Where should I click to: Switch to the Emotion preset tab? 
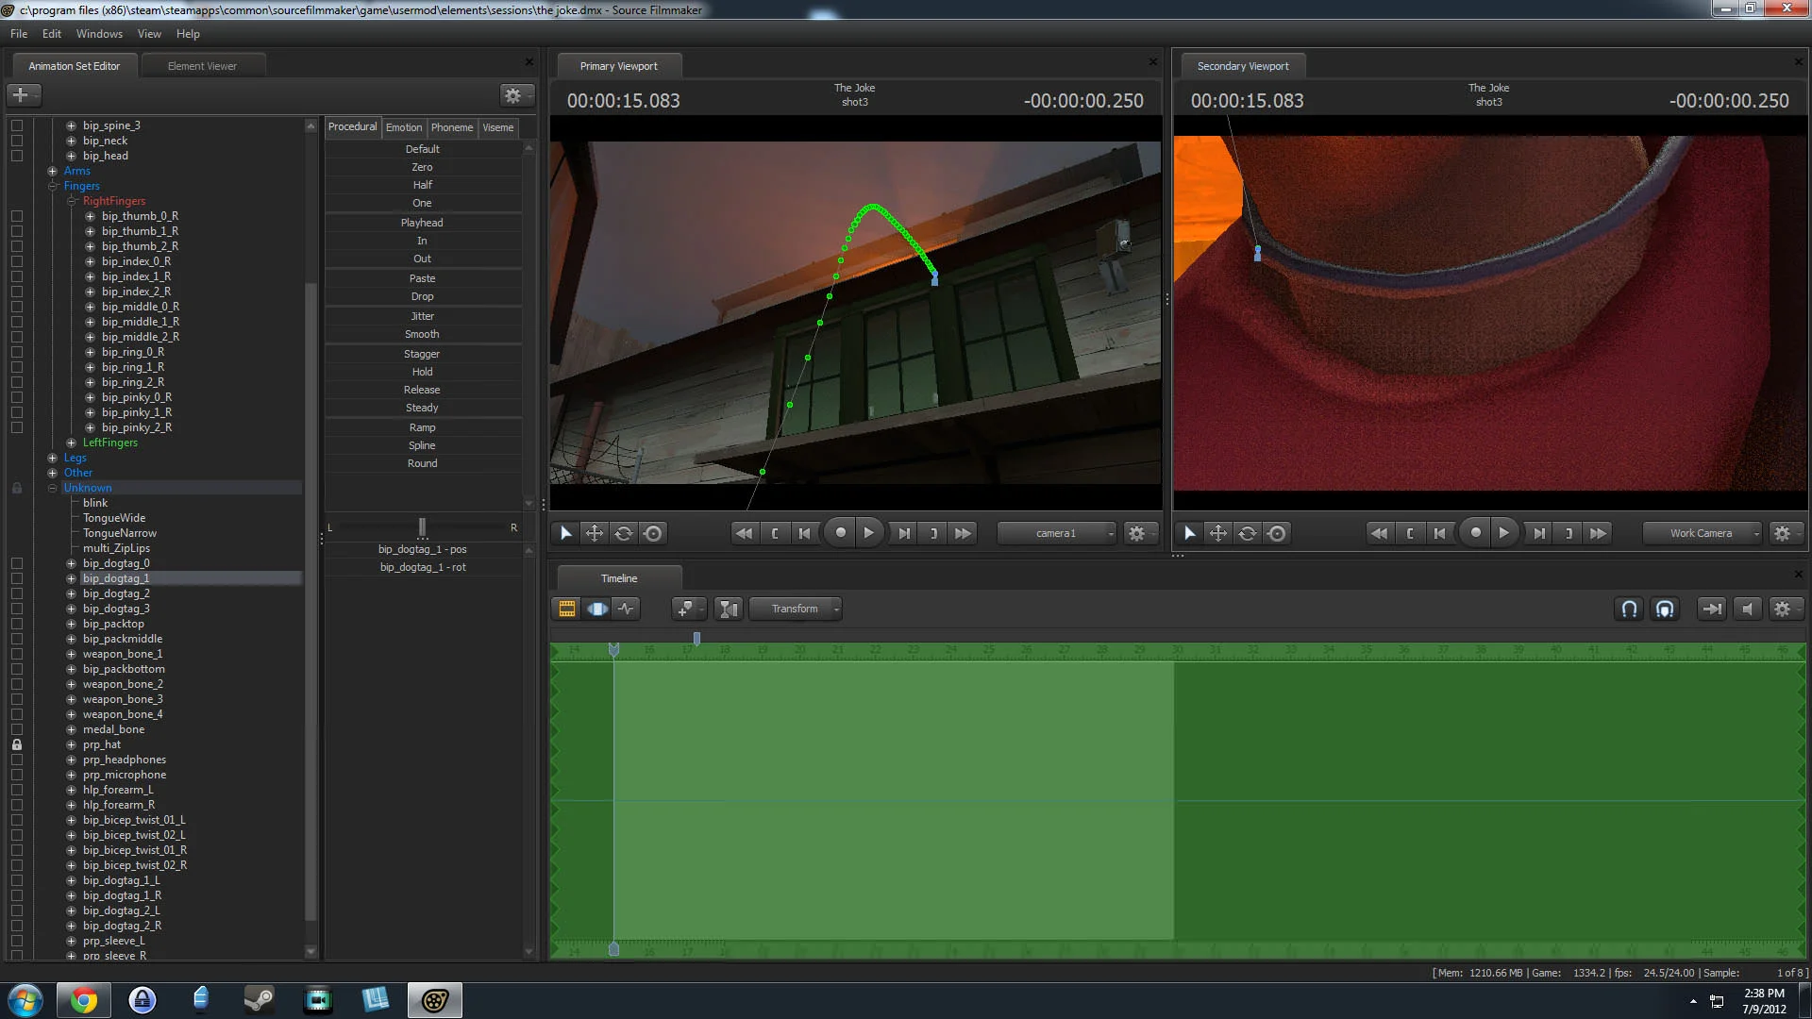[404, 127]
